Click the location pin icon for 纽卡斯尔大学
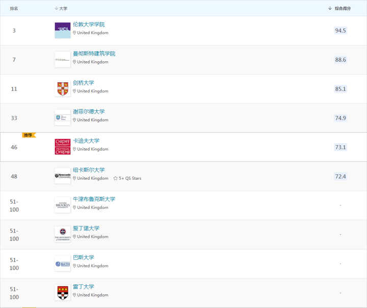367x308 pixels. tap(74, 178)
